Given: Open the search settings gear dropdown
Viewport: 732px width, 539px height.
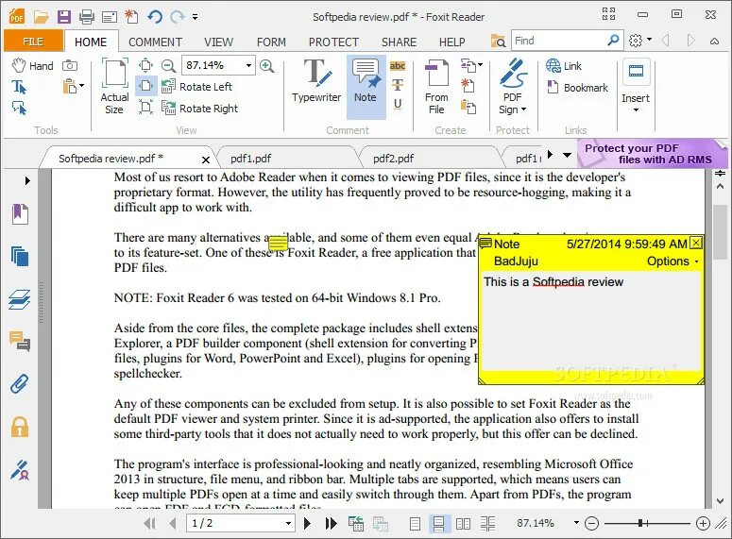Looking at the screenshot, I should [x=640, y=41].
